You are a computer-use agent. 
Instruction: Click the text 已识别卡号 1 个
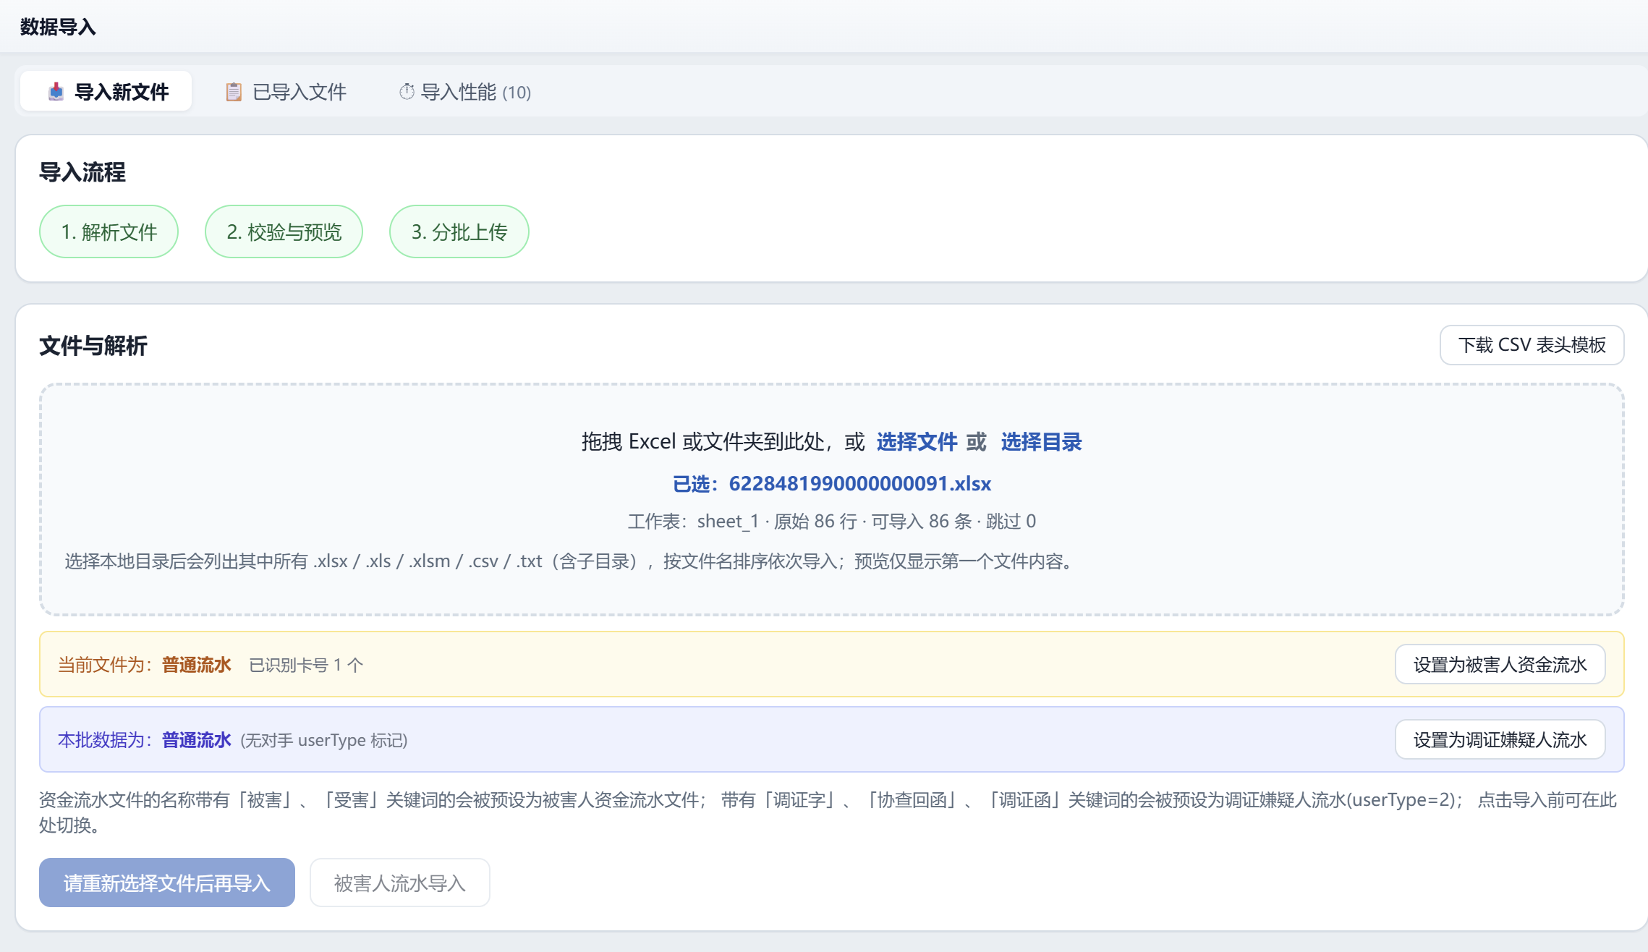click(306, 665)
